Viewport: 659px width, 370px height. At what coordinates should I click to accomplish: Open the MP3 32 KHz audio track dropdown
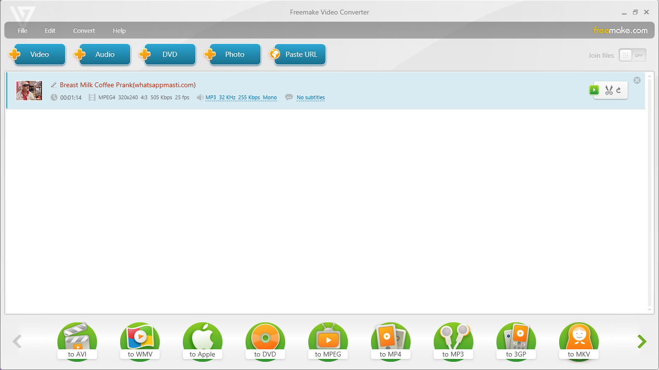241,97
